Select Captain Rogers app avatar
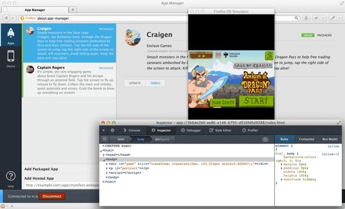 coord(30,69)
